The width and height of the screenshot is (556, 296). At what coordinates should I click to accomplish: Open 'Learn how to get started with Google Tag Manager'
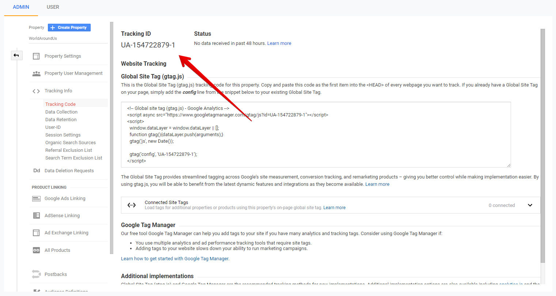coord(175,259)
